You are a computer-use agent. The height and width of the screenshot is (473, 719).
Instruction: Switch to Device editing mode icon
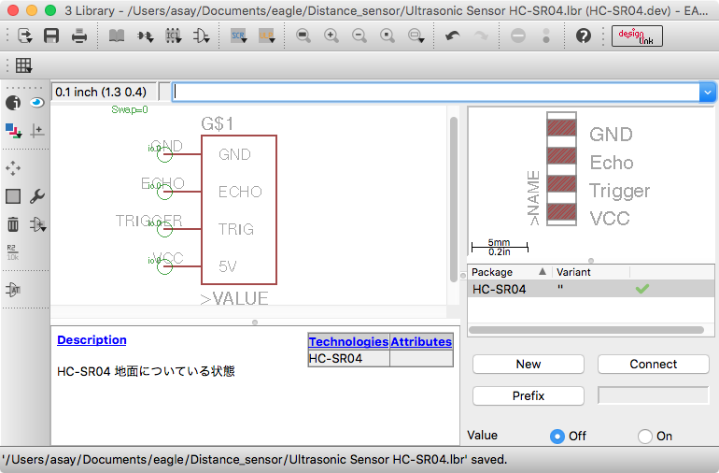coord(145,36)
